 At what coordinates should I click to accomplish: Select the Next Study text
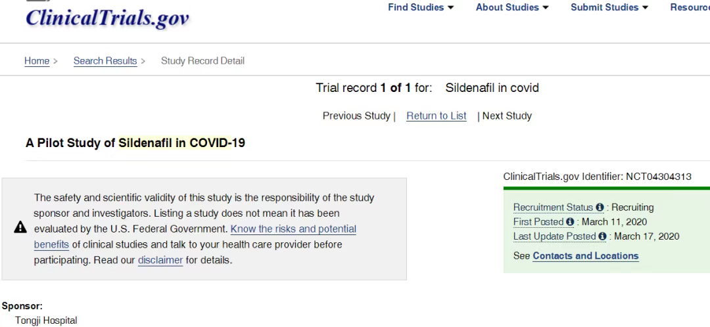507,116
